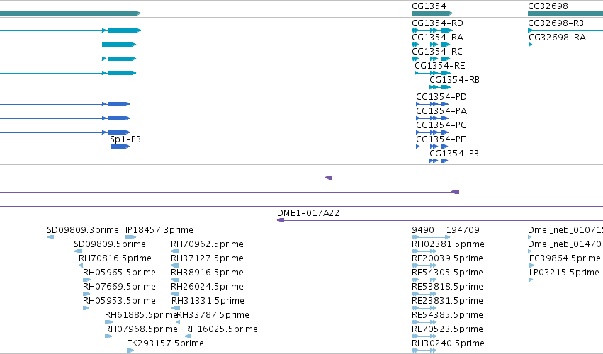Image resolution: width=603 pixels, height=354 pixels.
Task: Click the RE23831.5prime EST label
Action: pyautogui.click(x=447, y=301)
